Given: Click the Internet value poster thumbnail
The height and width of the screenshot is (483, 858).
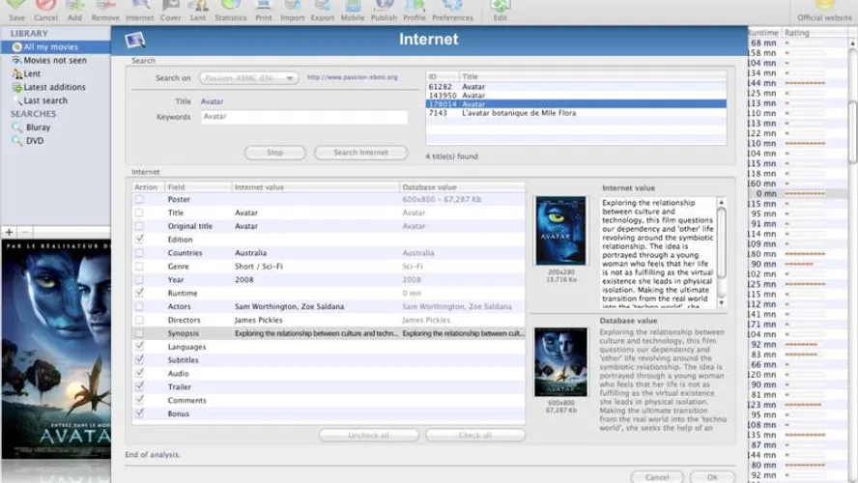Looking at the screenshot, I should click(x=560, y=231).
